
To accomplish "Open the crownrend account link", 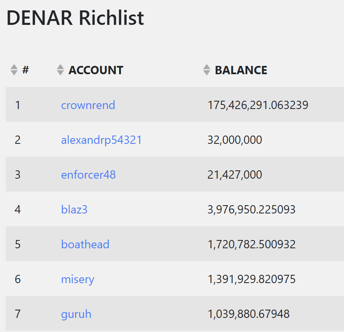I will click(88, 105).
